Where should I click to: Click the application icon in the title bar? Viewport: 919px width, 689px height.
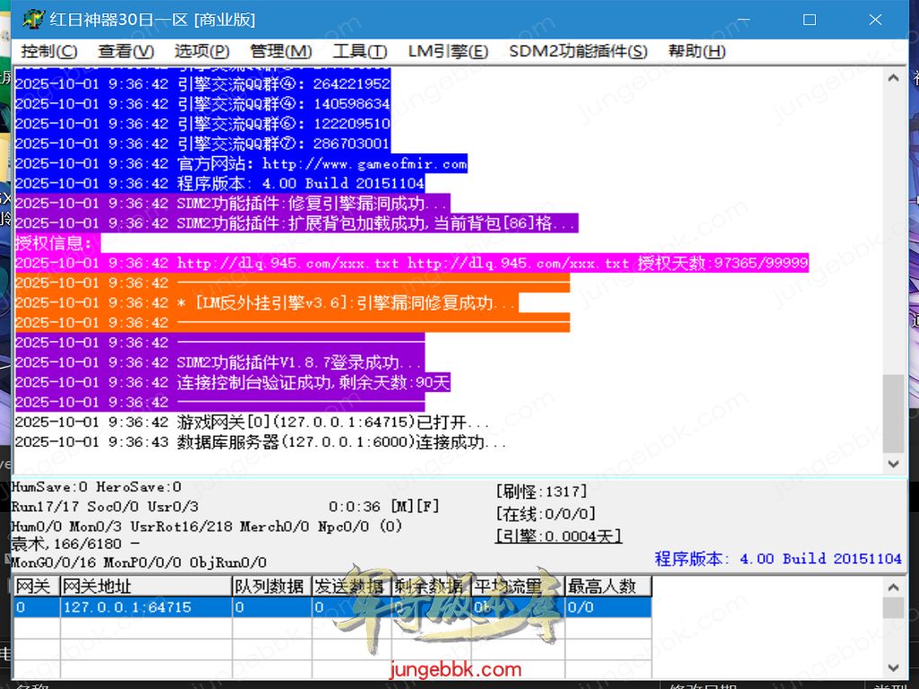click(x=32, y=19)
